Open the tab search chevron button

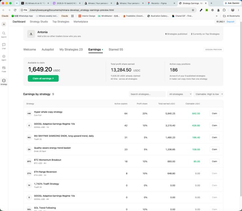click(17, 3)
